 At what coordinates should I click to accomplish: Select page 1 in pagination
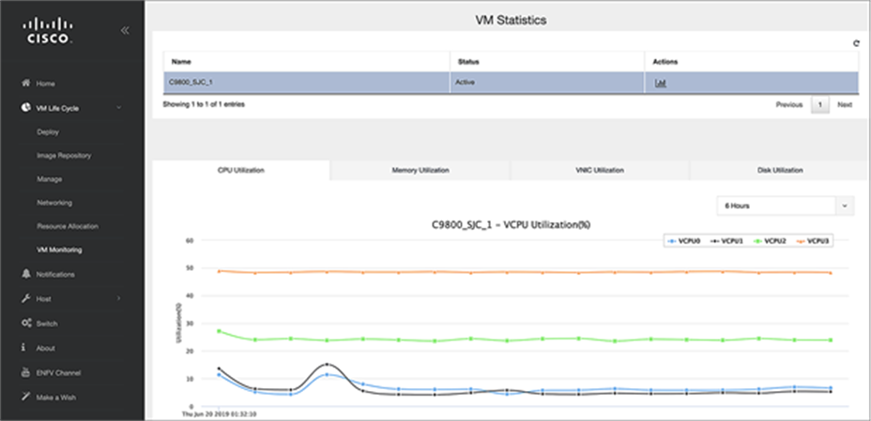click(x=820, y=104)
